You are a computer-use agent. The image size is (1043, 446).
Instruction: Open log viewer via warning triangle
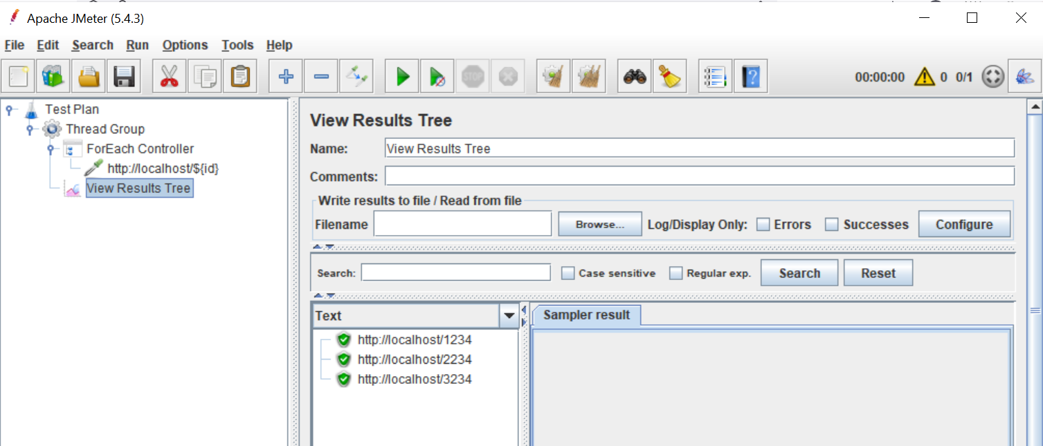tap(924, 77)
